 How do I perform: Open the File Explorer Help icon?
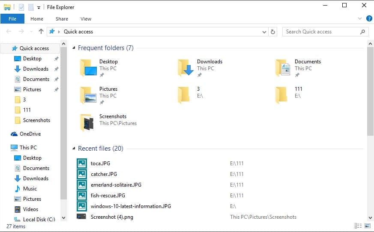(x=369, y=18)
